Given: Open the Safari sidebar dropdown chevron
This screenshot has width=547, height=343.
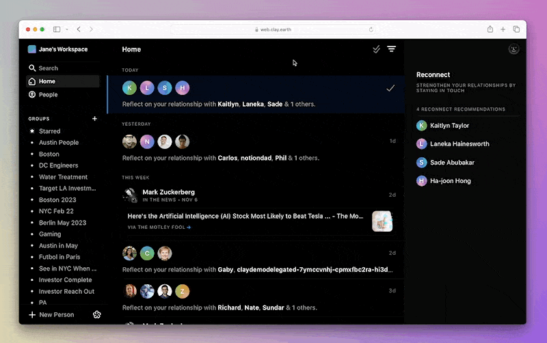Looking at the screenshot, I should coord(66,29).
